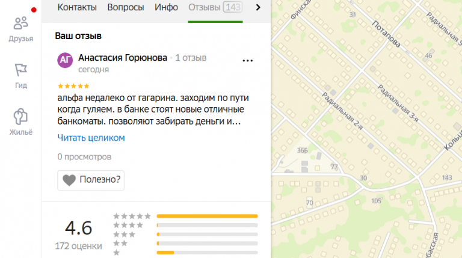The height and width of the screenshot is (258, 462).
Task: Filter by four-star rating bar
Action: [207, 226]
